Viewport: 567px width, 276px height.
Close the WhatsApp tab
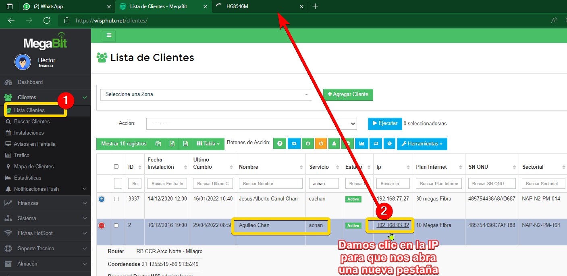click(x=109, y=6)
